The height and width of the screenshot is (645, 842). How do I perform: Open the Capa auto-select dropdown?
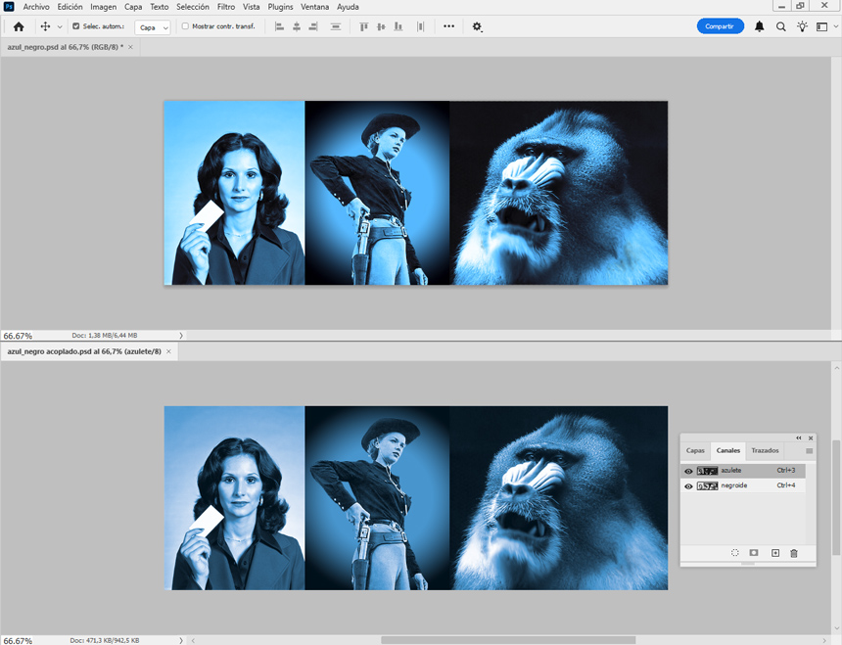pyautogui.click(x=152, y=27)
